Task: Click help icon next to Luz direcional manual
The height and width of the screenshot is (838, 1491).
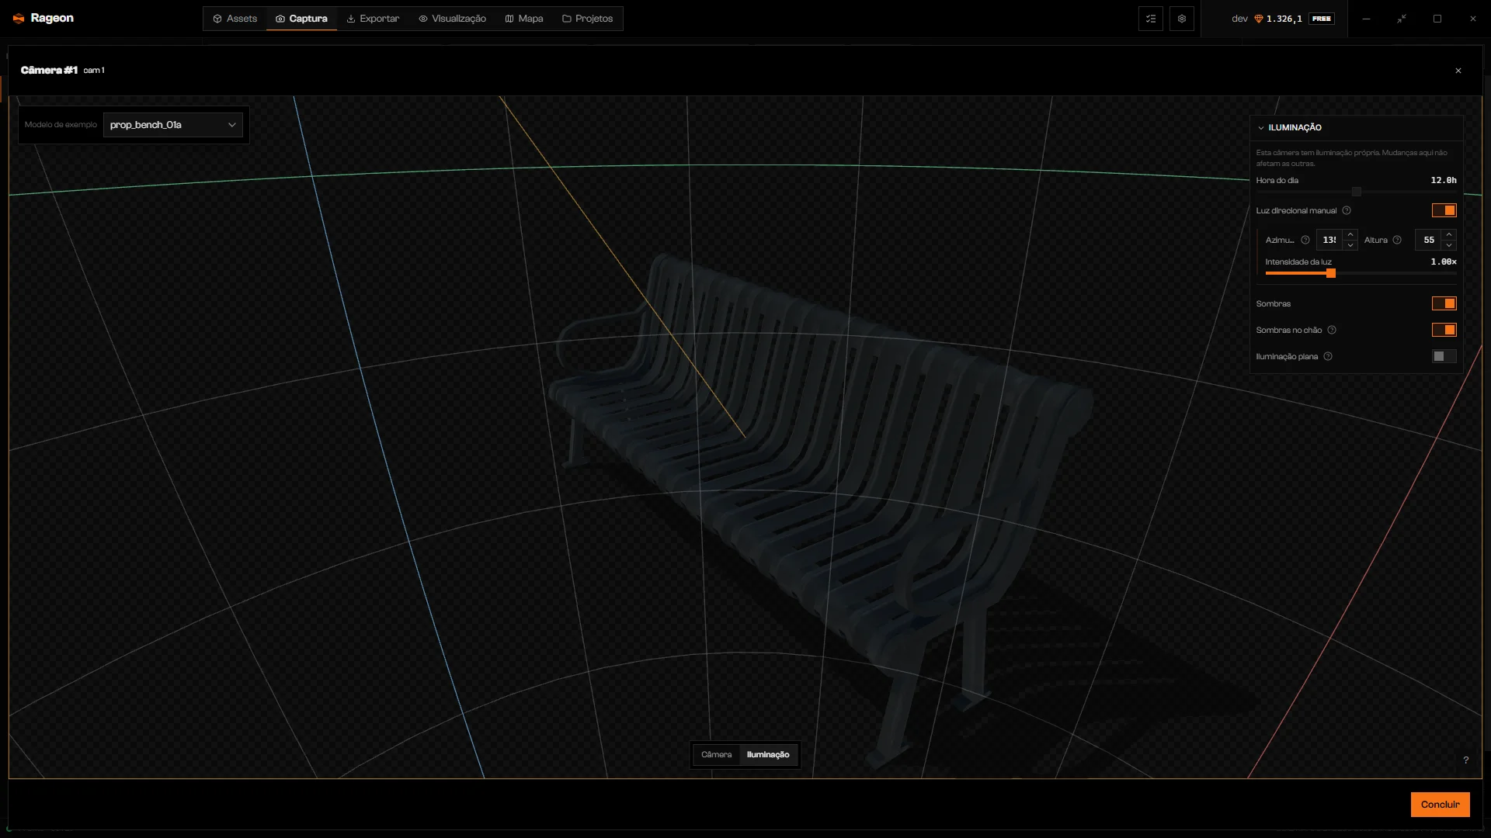Action: pyautogui.click(x=1347, y=210)
